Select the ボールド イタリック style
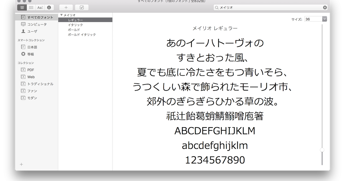The height and width of the screenshot is (181, 345). tap(82, 34)
